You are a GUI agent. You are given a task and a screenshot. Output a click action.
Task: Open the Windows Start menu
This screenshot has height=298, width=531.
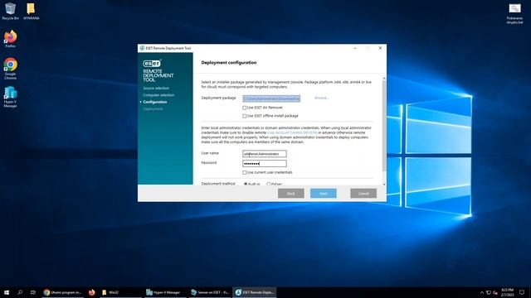[7, 292]
